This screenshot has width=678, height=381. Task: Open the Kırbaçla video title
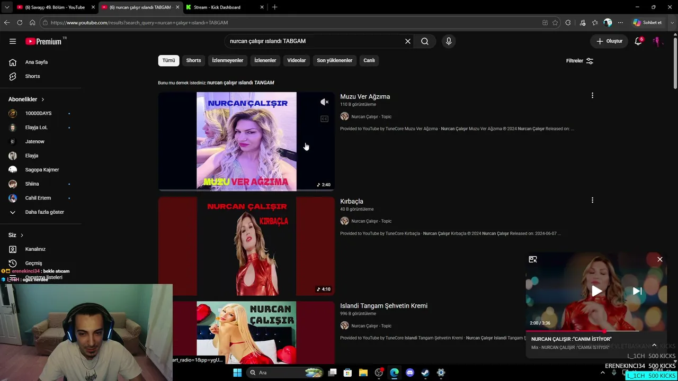[x=352, y=201]
